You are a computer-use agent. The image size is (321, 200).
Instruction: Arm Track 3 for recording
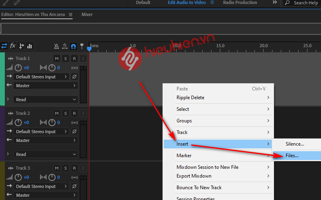74,168
